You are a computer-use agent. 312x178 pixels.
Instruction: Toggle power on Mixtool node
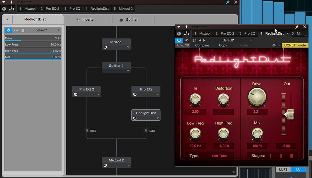tap(105, 47)
